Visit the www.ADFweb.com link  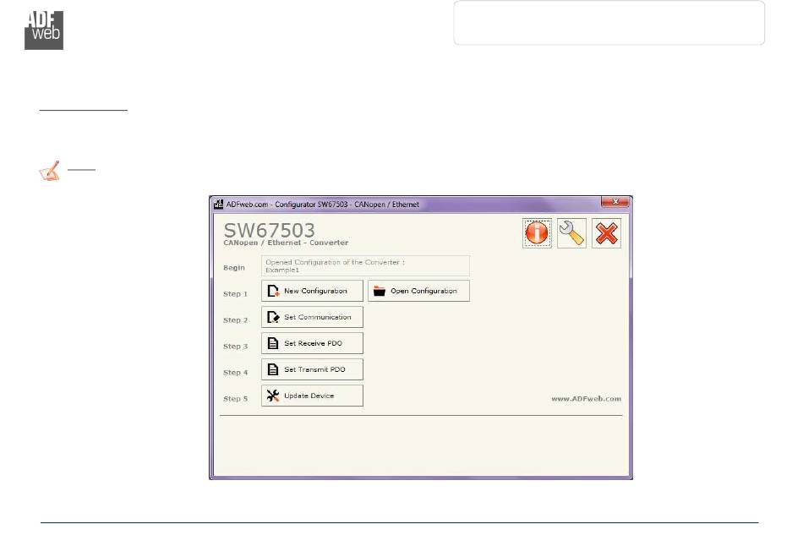point(586,399)
